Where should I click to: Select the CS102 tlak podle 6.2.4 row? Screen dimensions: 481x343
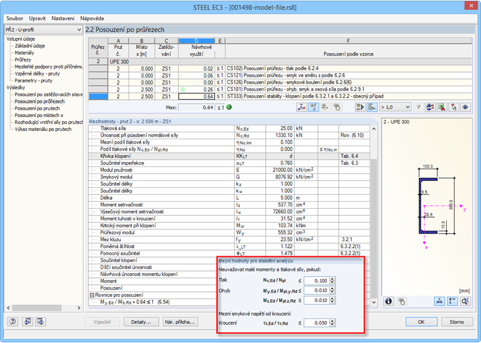280,68
